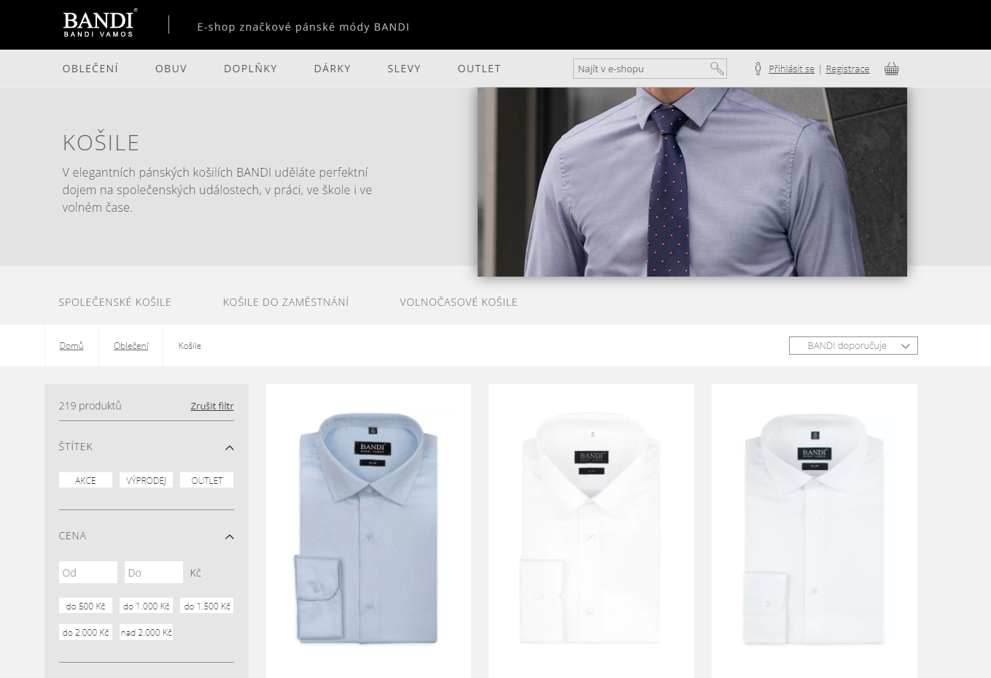
Task: Toggle the AKCE label filter
Action: click(85, 480)
